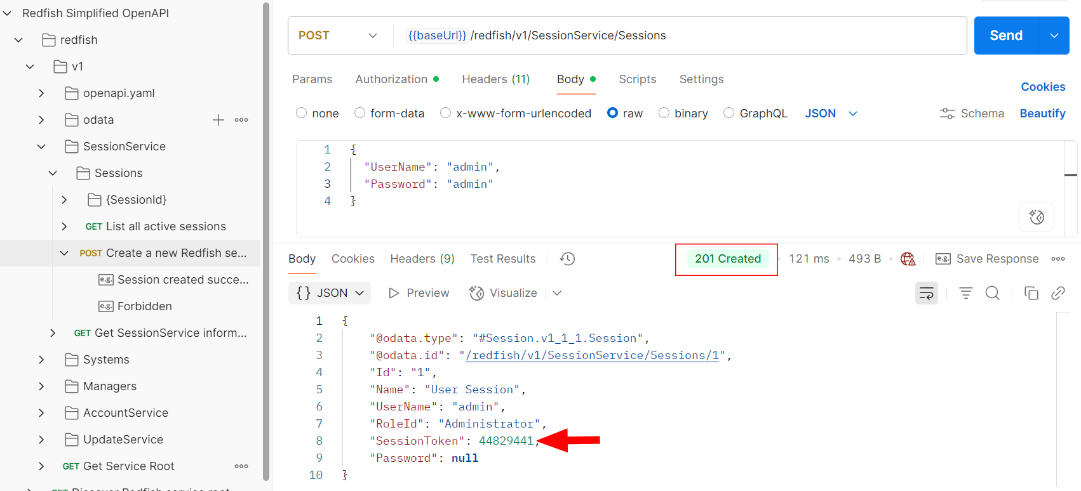Click the add plus icon beside odata

click(x=218, y=120)
